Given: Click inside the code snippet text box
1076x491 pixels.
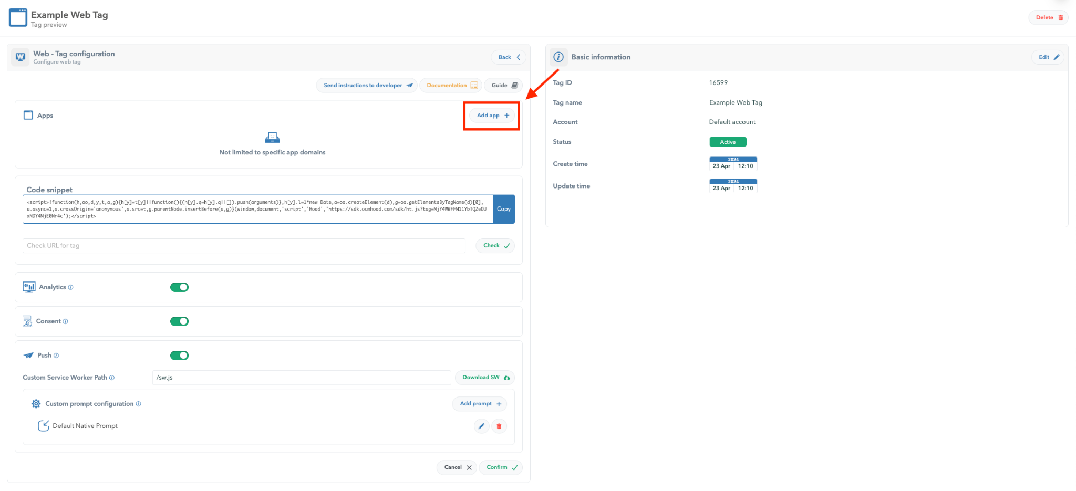Looking at the screenshot, I should click(x=257, y=209).
